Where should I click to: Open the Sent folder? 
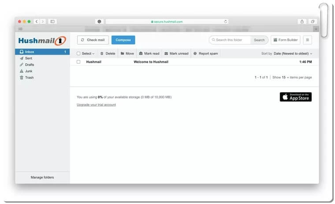[28, 58]
